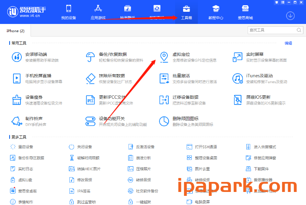Open the ringtones and wallpapers tab icon

click(127, 9)
